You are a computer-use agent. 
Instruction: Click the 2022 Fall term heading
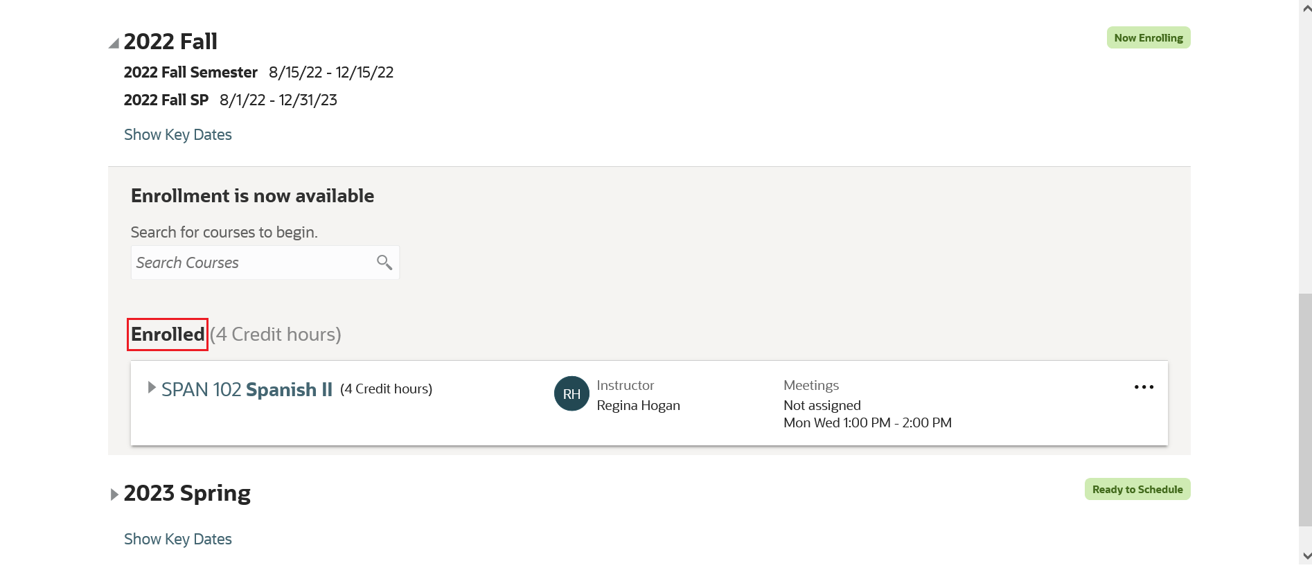170,42
